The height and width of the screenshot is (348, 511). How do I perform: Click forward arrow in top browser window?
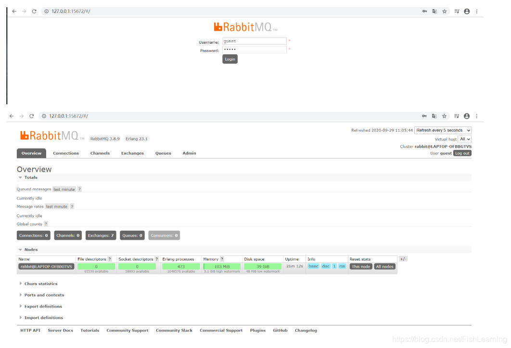pyautogui.click(x=24, y=12)
